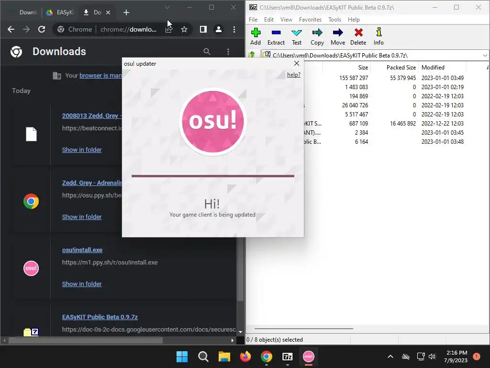Click the 7-Zip horizontal scrollbar
The height and width of the screenshot is (368, 490).
coord(303,329)
